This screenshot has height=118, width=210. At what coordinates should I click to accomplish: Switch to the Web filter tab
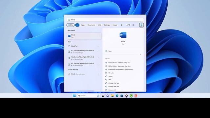(x=100, y=25)
